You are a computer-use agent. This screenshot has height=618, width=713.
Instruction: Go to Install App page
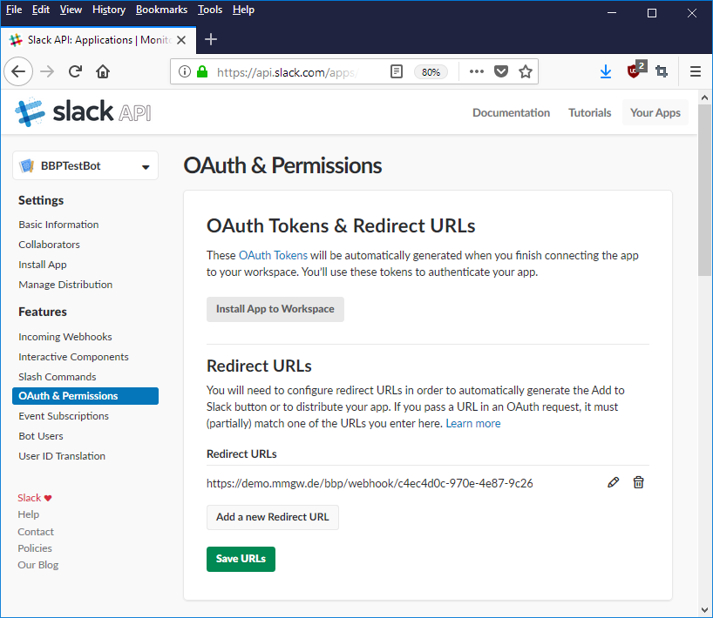[43, 265]
